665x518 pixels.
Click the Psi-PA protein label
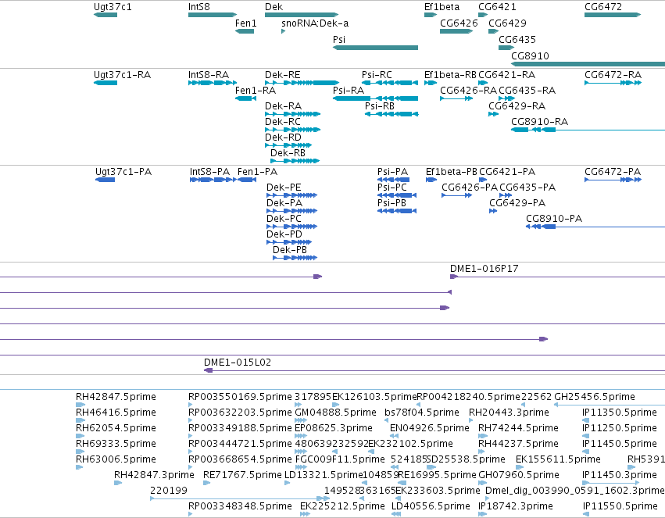[x=393, y=172]
